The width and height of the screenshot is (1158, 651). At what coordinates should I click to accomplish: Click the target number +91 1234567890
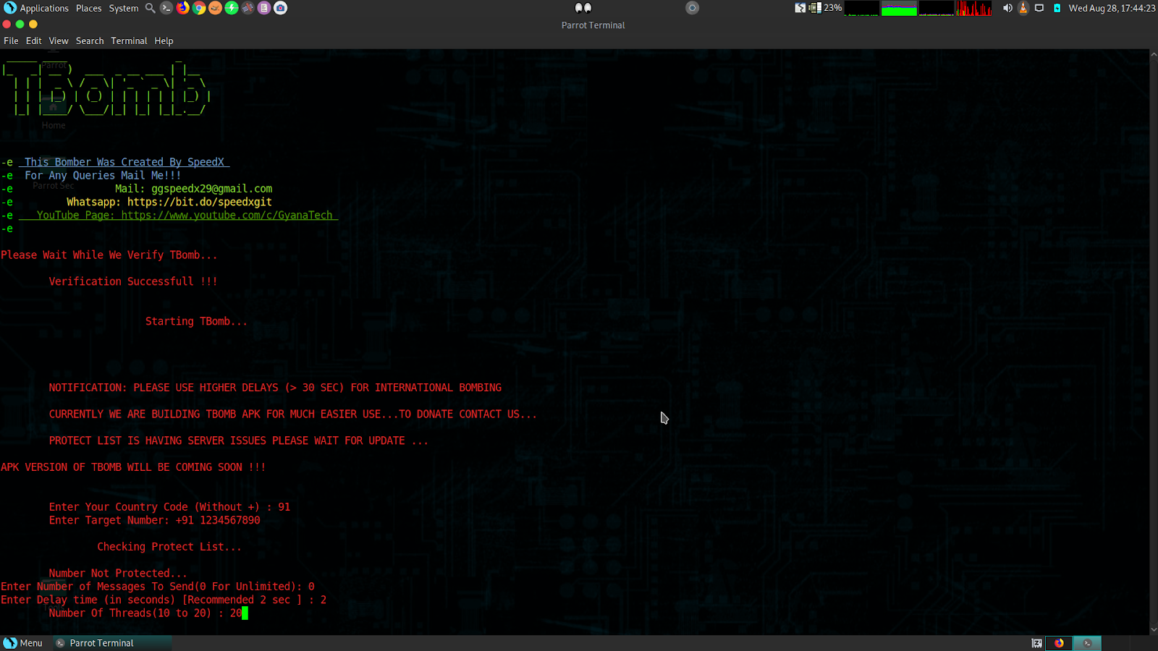218,520
